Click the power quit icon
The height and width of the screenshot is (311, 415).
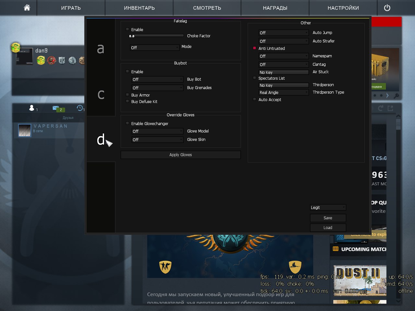pos(387,8)
